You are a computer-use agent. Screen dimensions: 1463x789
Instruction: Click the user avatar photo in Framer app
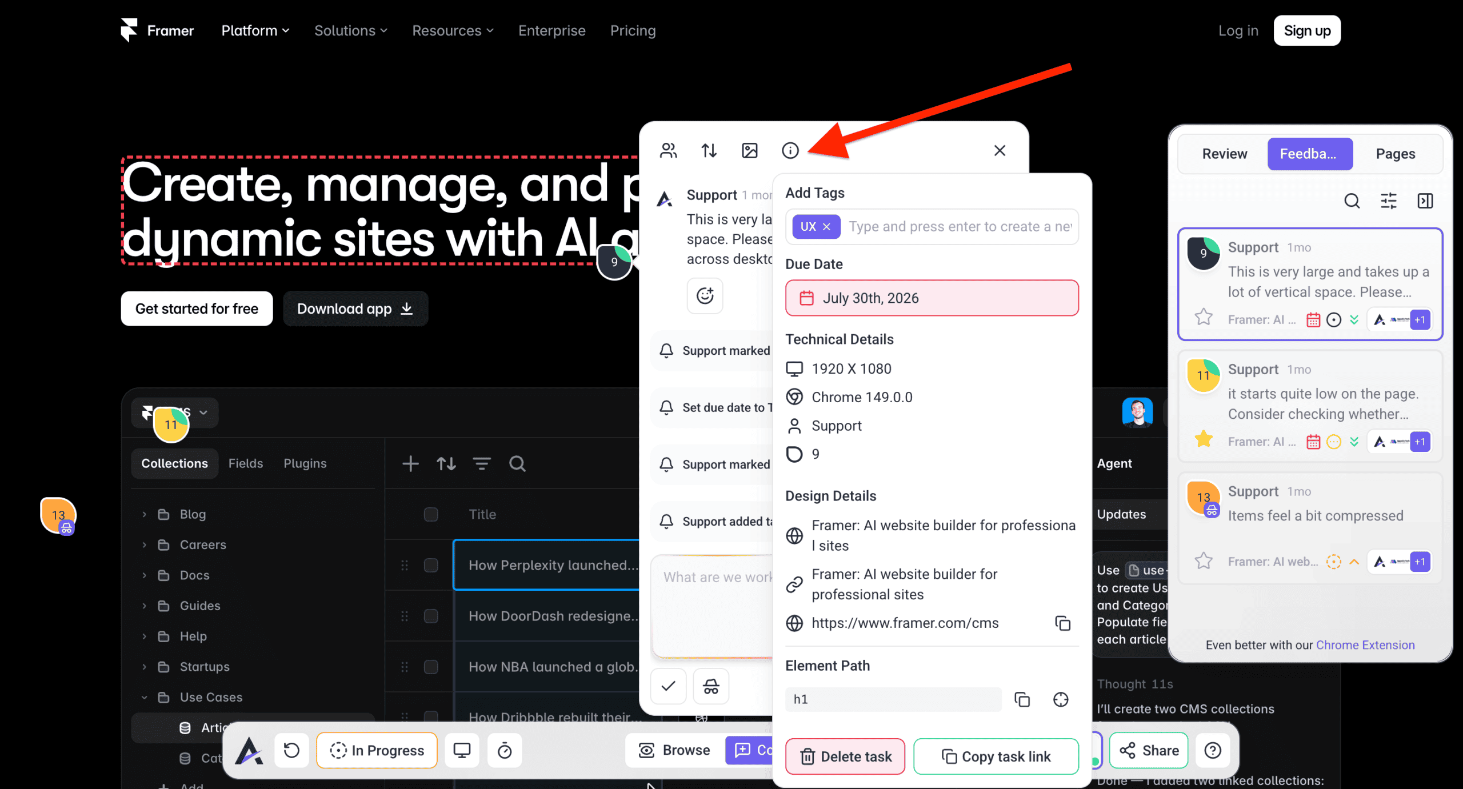tap(1137, 412)
